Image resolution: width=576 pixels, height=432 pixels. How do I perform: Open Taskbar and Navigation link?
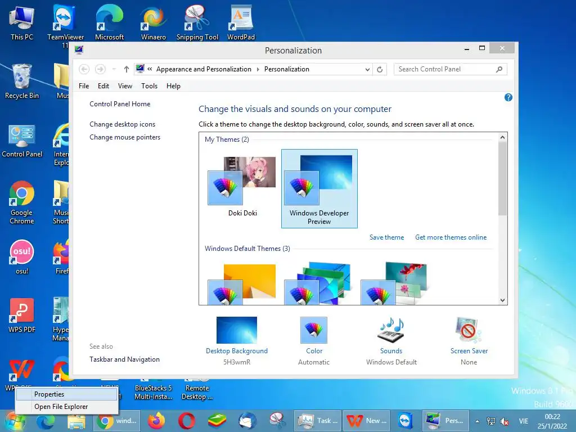pos(124,359)
